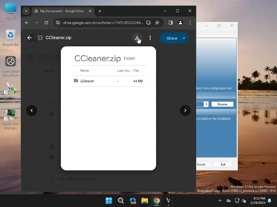Open Chrome side panel
Image resolution: width=277 pixels, height=207 pixels.
tap(170, 23)
